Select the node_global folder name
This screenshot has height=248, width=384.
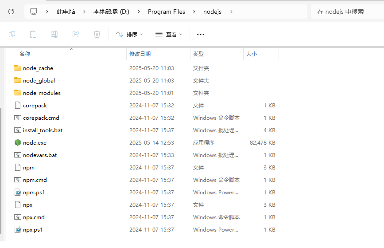(x=39, y=80)
